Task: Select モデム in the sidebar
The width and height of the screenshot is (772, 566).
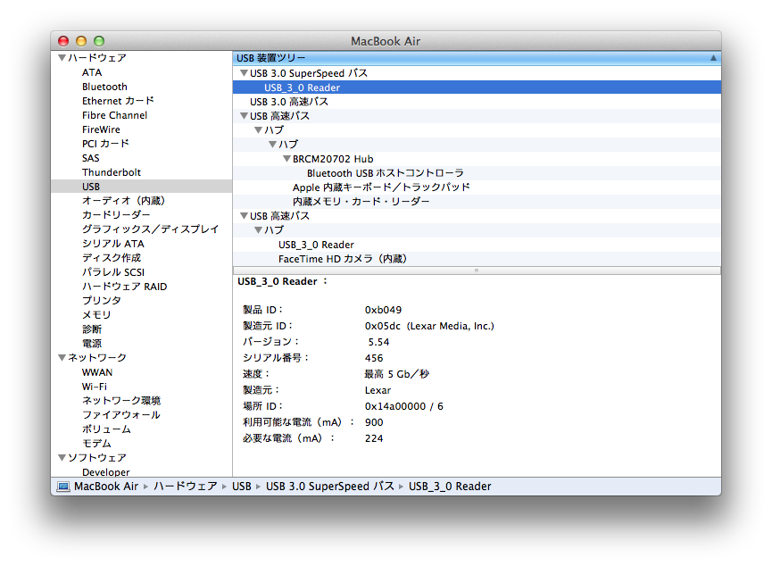Action: (96, 444)
